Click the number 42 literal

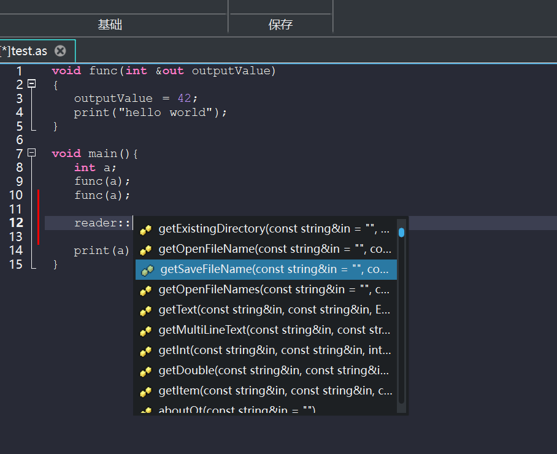[185, 98]
